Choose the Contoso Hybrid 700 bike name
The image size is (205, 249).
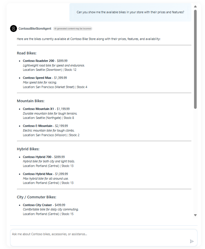(37, 157)
